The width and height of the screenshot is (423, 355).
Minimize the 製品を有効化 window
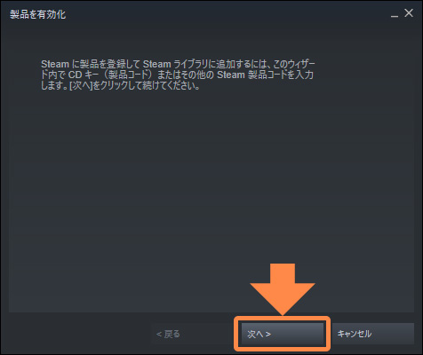click(x=395, y=14)
